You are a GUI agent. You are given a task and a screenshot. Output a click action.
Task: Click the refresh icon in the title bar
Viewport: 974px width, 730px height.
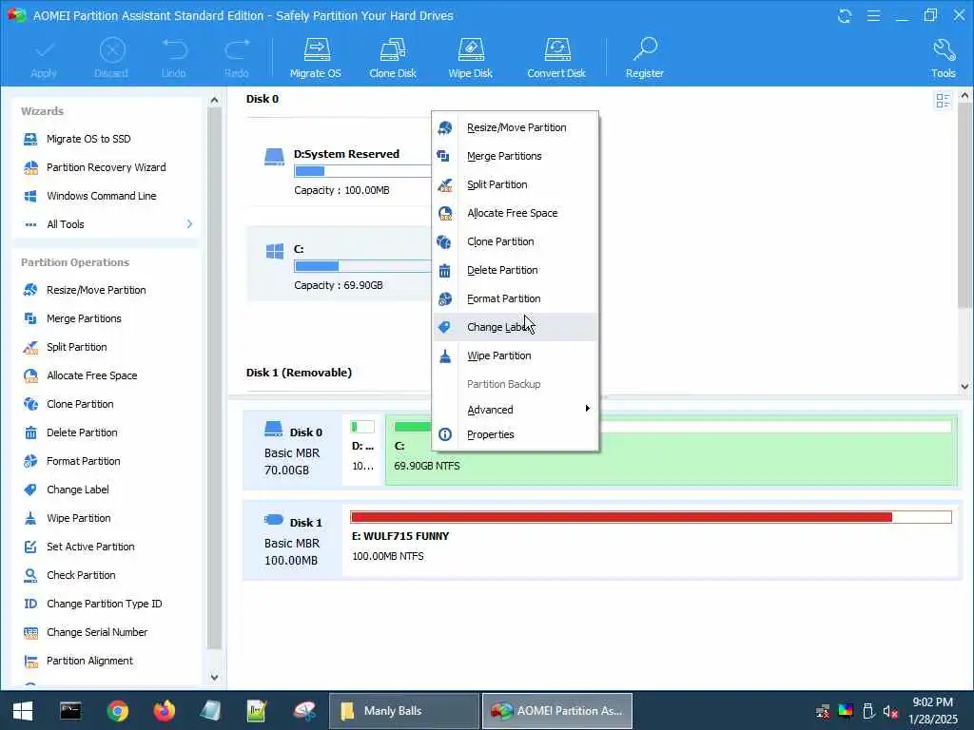tap(845, 15)
